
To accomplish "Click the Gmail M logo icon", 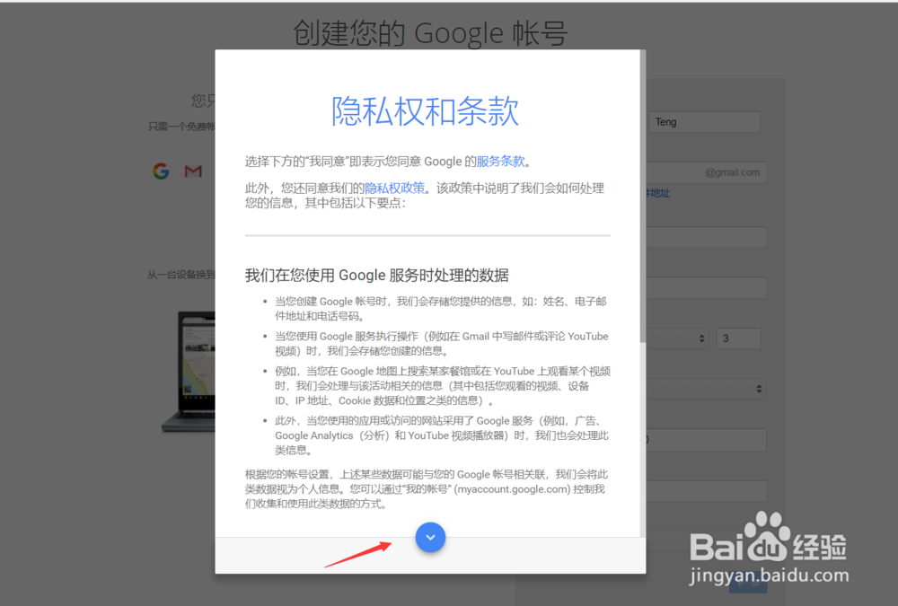I will pyautogui.click(x=193, y=171).
